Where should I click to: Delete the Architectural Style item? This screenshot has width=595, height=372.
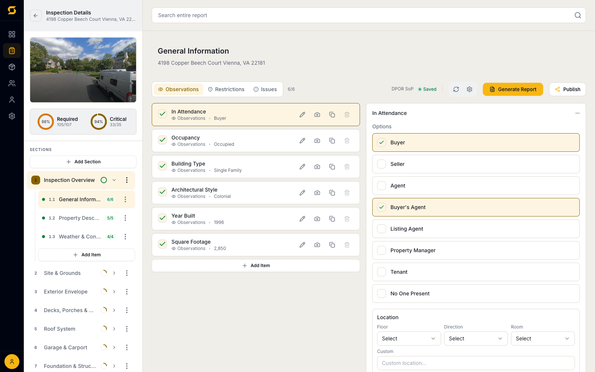pyautogui.click(x=347, y=193)
